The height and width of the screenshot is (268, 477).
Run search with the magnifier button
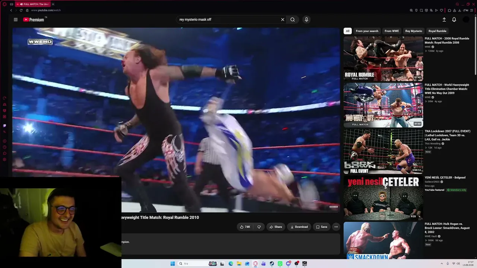coord(293,20)
